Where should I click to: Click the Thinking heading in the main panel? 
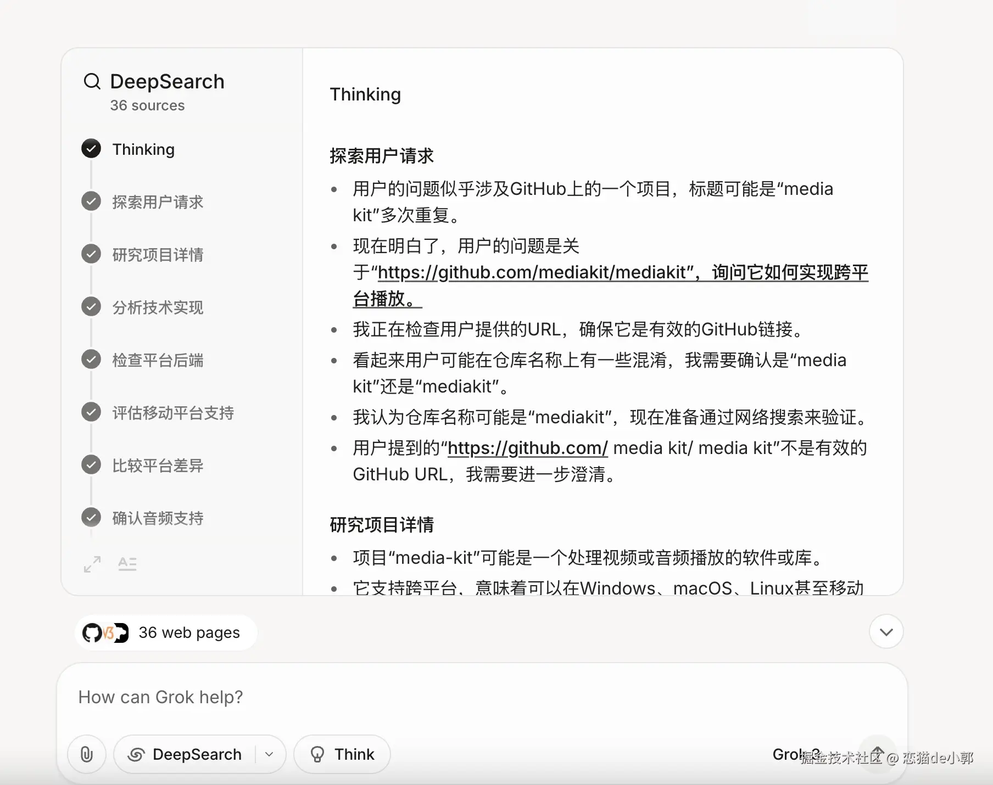pos(365,94)
